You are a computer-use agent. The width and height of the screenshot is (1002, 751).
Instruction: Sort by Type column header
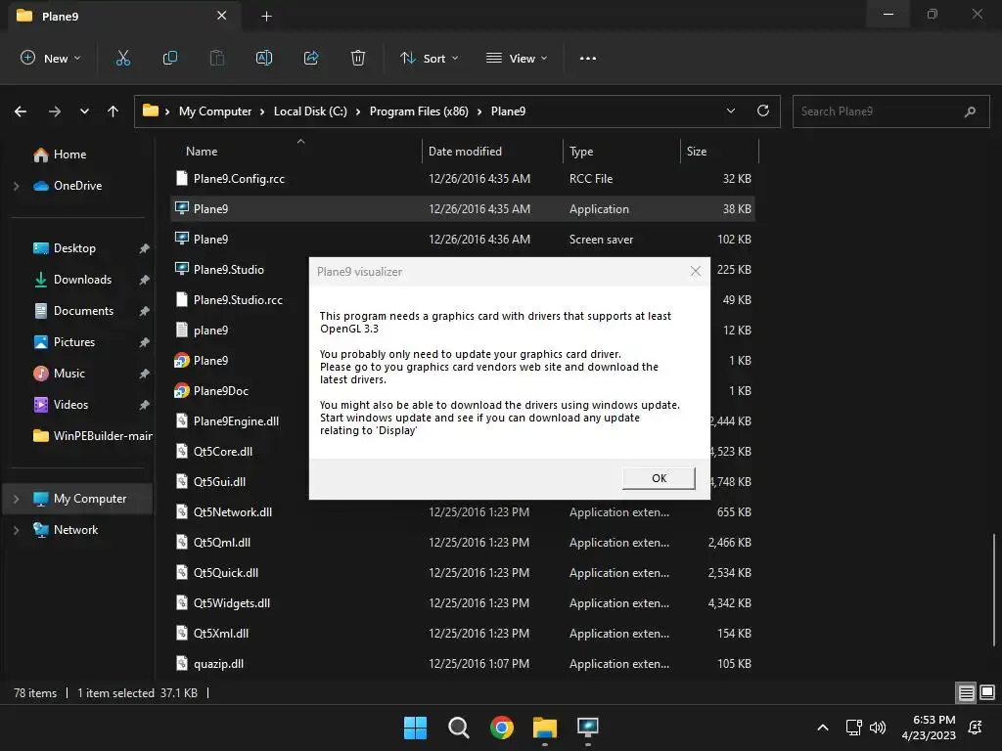coord(581,152)
